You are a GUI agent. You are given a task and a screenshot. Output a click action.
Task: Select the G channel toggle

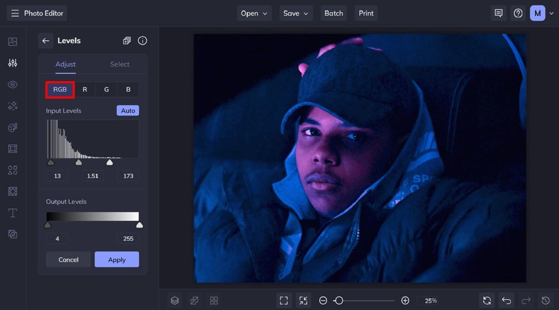[x=107, y=90]
